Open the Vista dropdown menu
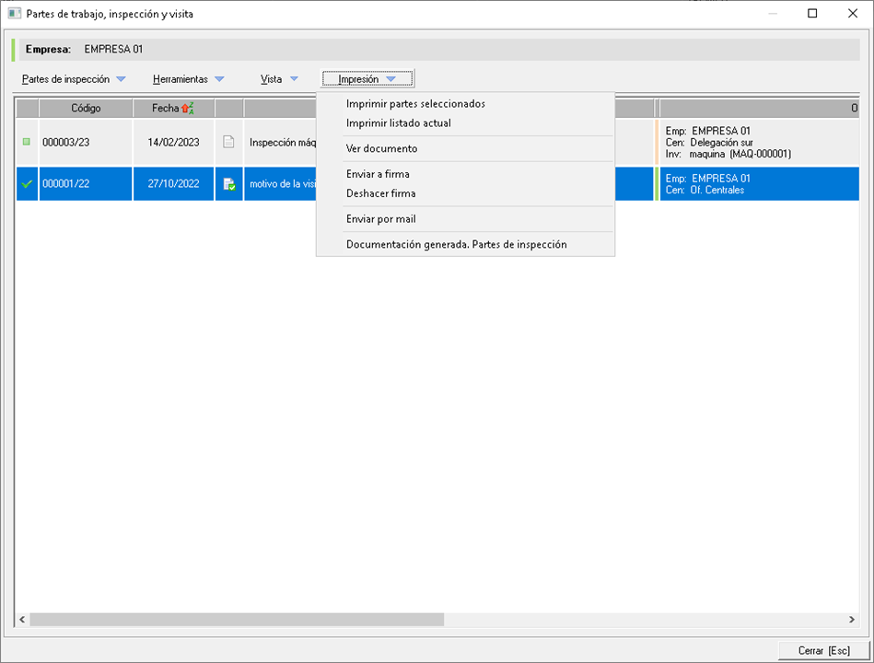The width and height of the screenshot is (874, 663). click(279, 79)
